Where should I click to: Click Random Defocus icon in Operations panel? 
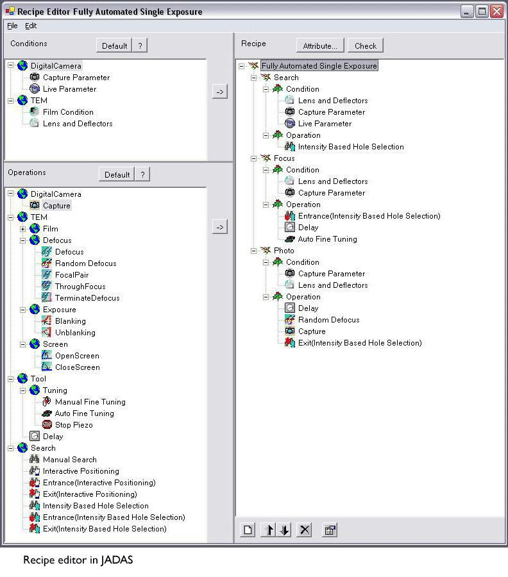pos(47,263)
